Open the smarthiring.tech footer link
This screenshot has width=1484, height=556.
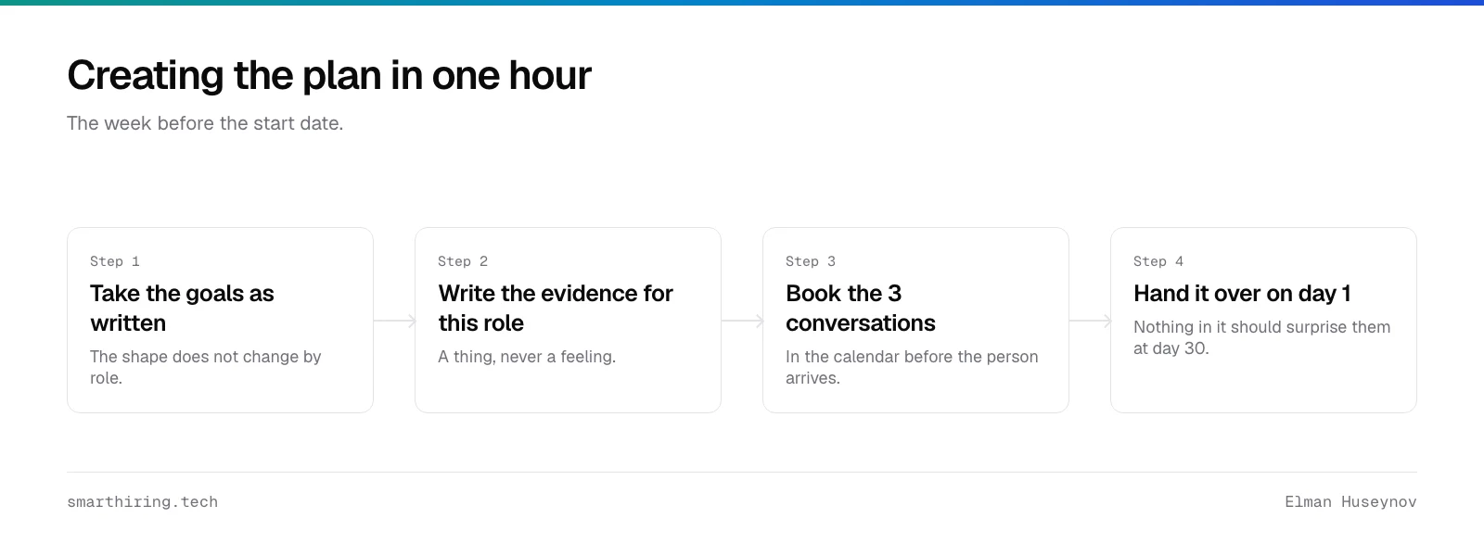click(143, 501)
